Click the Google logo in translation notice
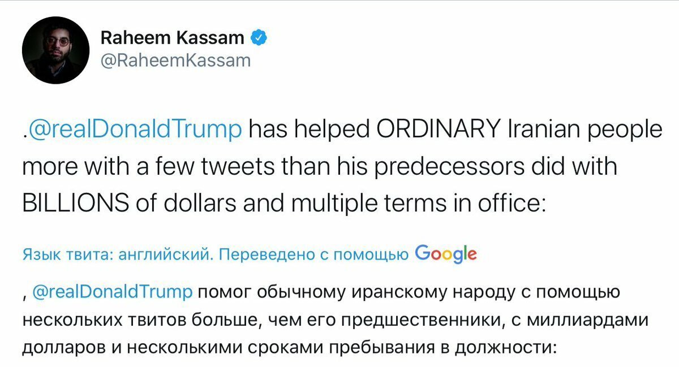 pyautogui.click(x=445, y=255)
